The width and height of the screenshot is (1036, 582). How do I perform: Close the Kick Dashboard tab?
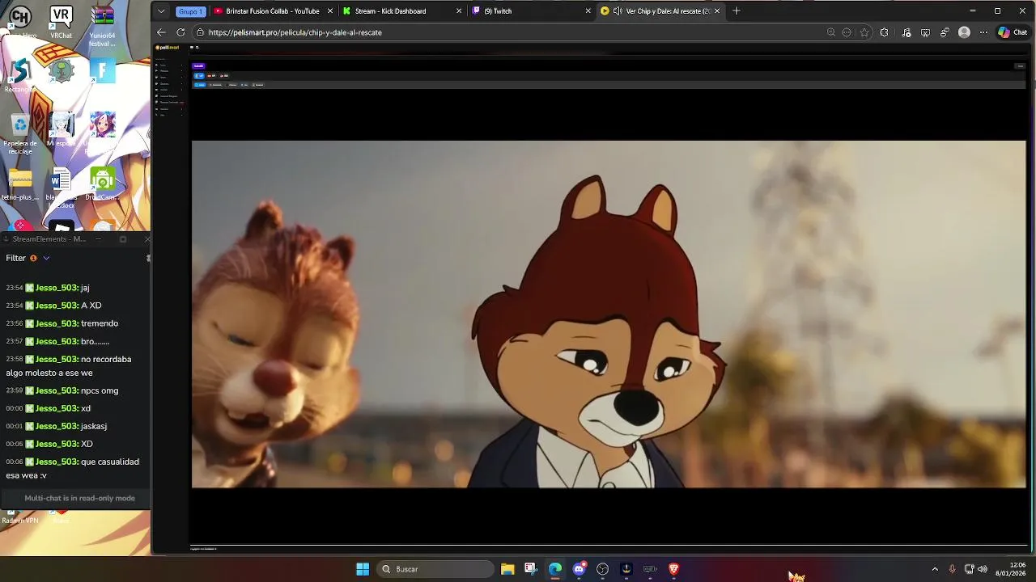click(459, 11)
